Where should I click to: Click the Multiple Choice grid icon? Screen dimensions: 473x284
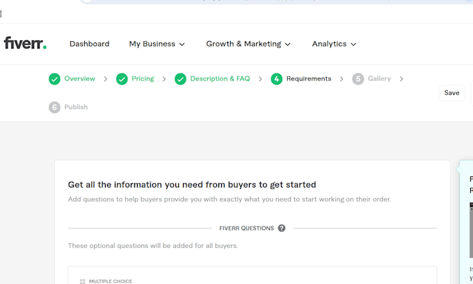(x=83, y=281)
